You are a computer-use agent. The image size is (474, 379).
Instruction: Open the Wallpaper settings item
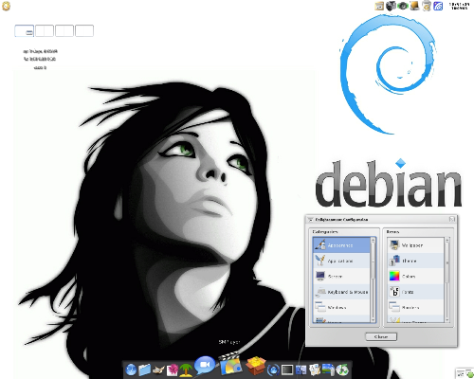tap(415, 245)
